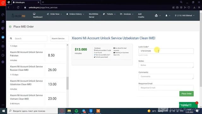
Task: Open the $1,115.148 Dilshod account menu
Action: [x=184, y=16]
